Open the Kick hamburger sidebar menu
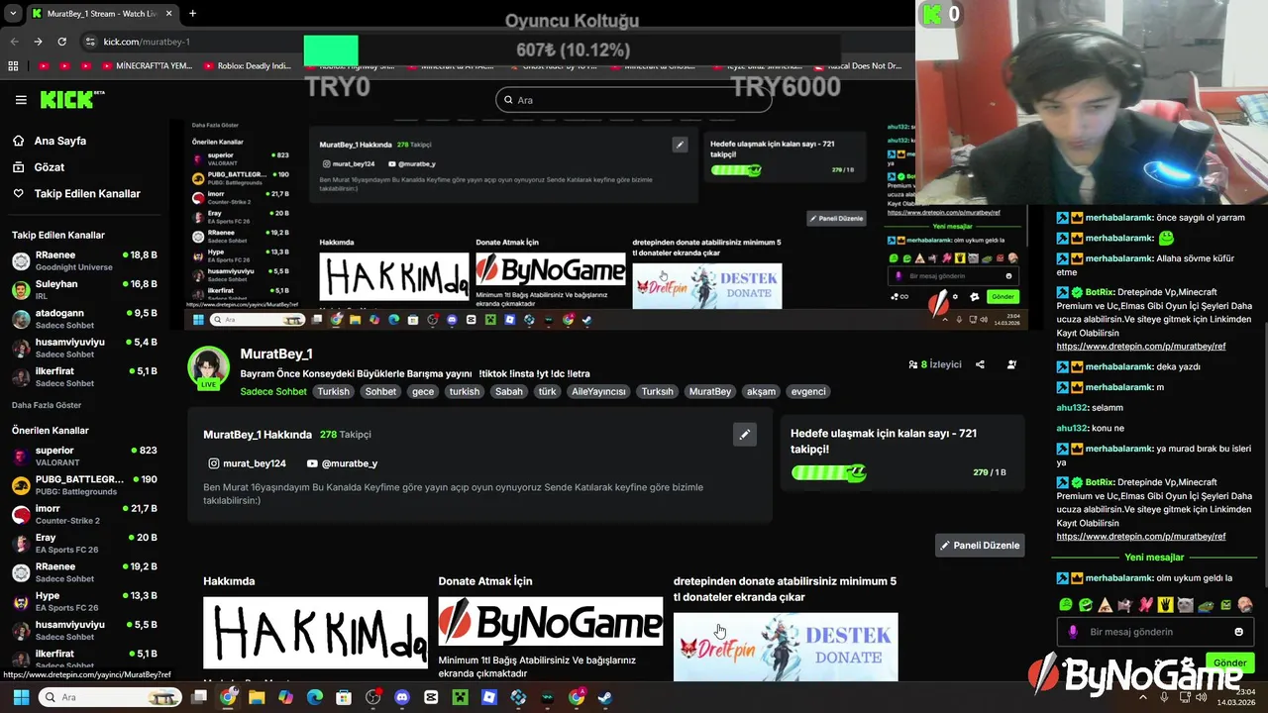 pyautogui.click(x=21, y=100)
